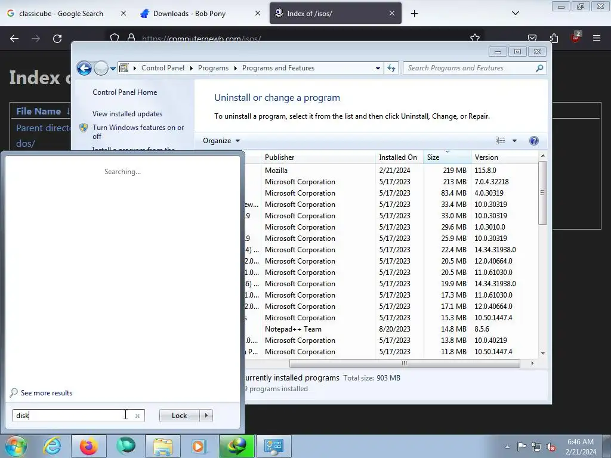Open Firefox hamburger application menu
The width and height of the screenshot is (611, 458).
coord(597,38)
